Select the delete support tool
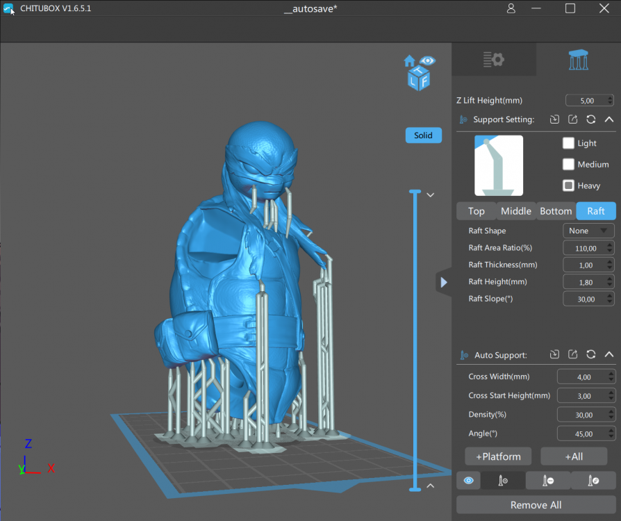This screenshot has height=521, width=621. point(548,481)
